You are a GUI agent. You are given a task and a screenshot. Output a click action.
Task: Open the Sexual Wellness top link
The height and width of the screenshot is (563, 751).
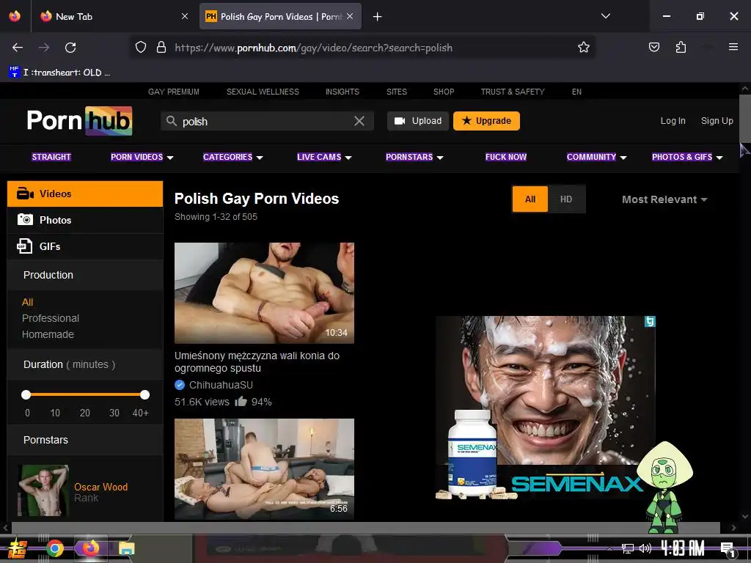[263, 92]
